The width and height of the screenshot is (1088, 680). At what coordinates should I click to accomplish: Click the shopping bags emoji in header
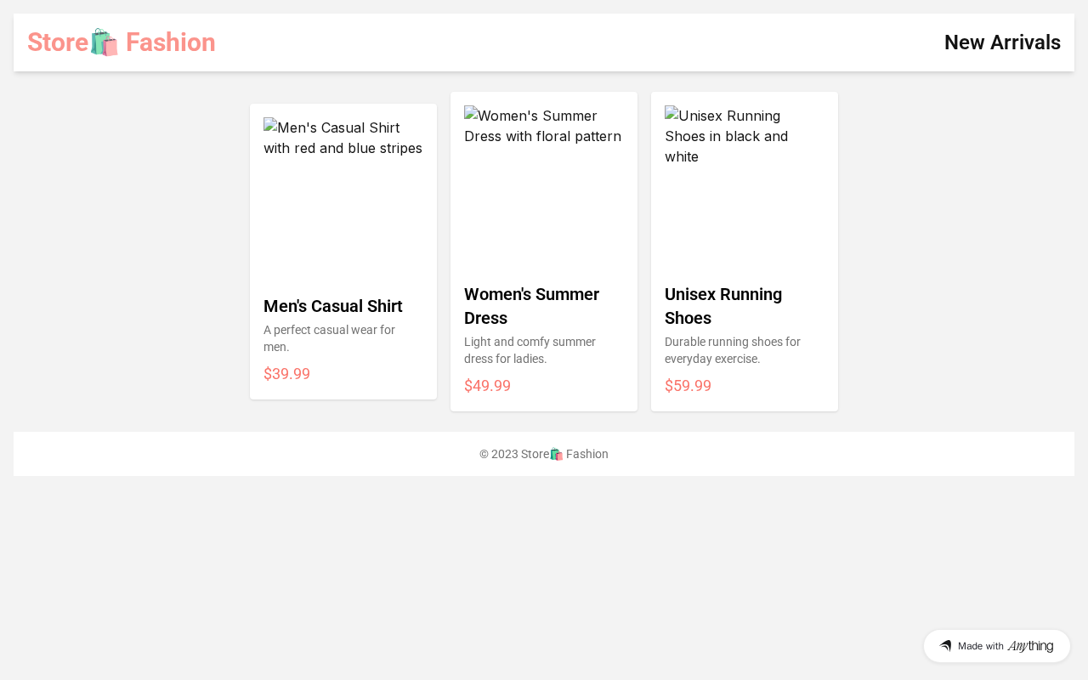pos(104,42)
